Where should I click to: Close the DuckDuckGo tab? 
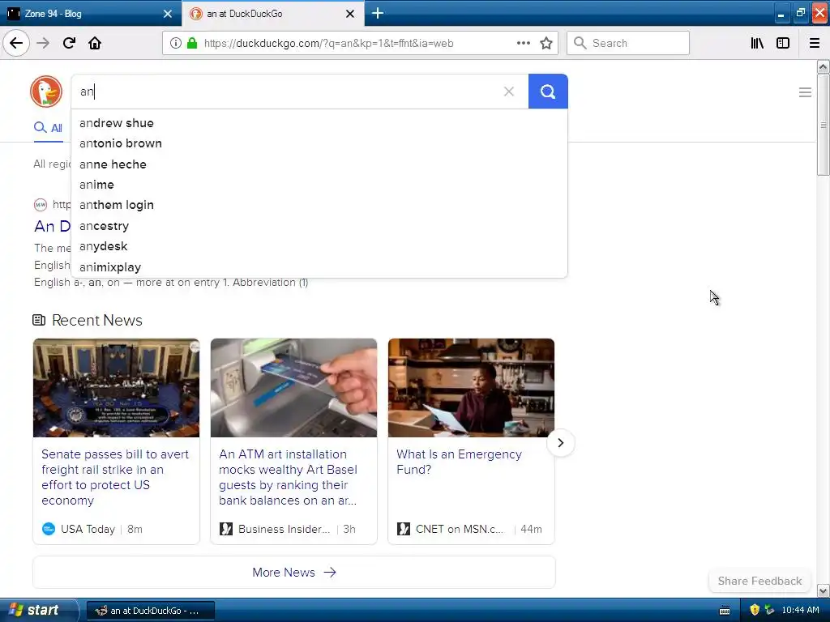(350, 14)
